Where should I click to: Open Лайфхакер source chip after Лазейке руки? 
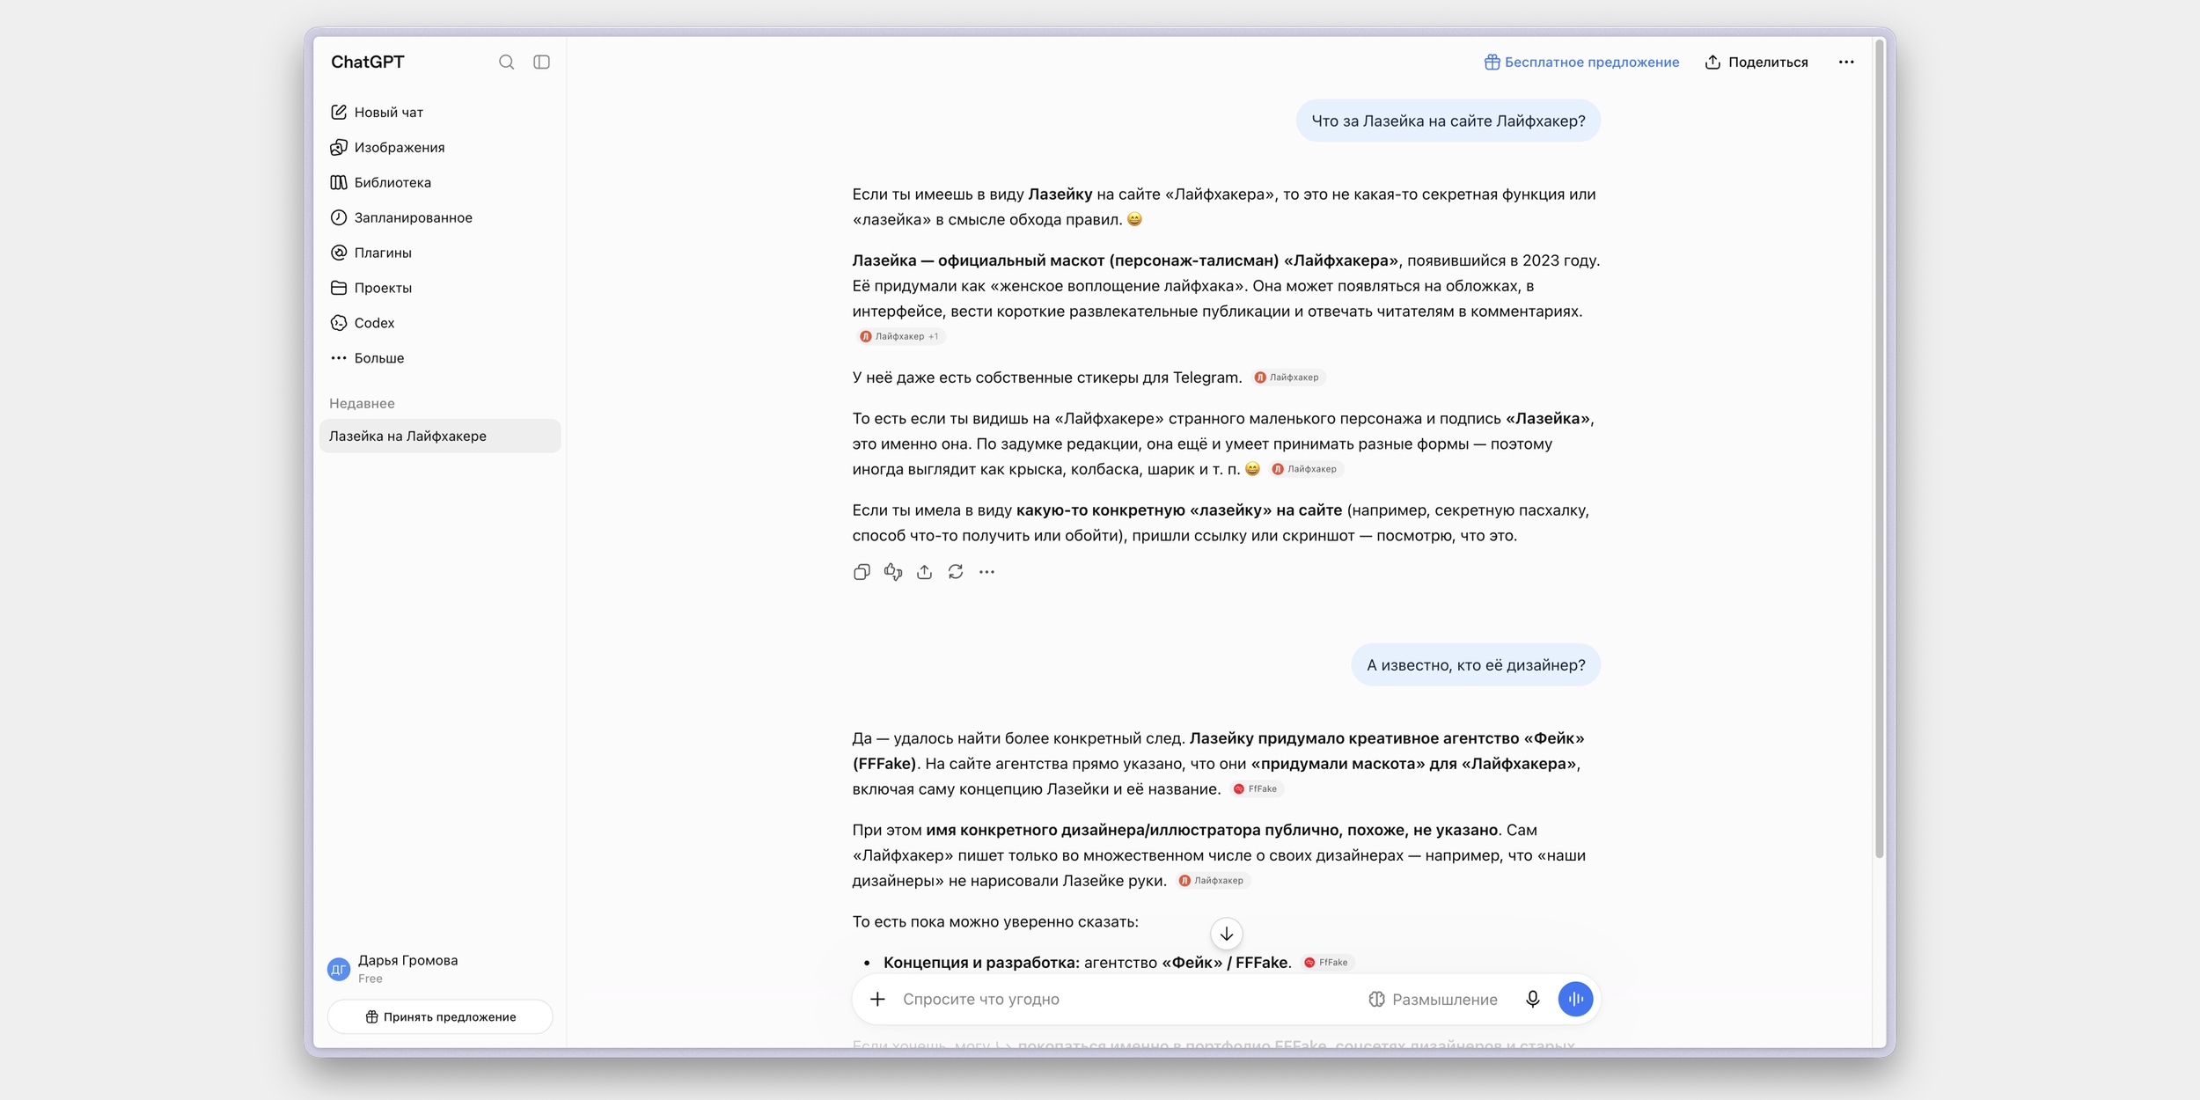(1214, 880)
